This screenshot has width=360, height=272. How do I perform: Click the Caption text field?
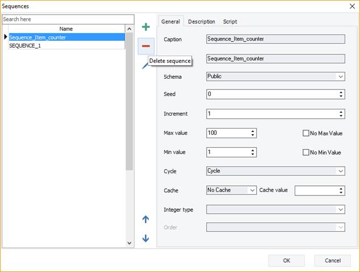[x=275, y=39]
